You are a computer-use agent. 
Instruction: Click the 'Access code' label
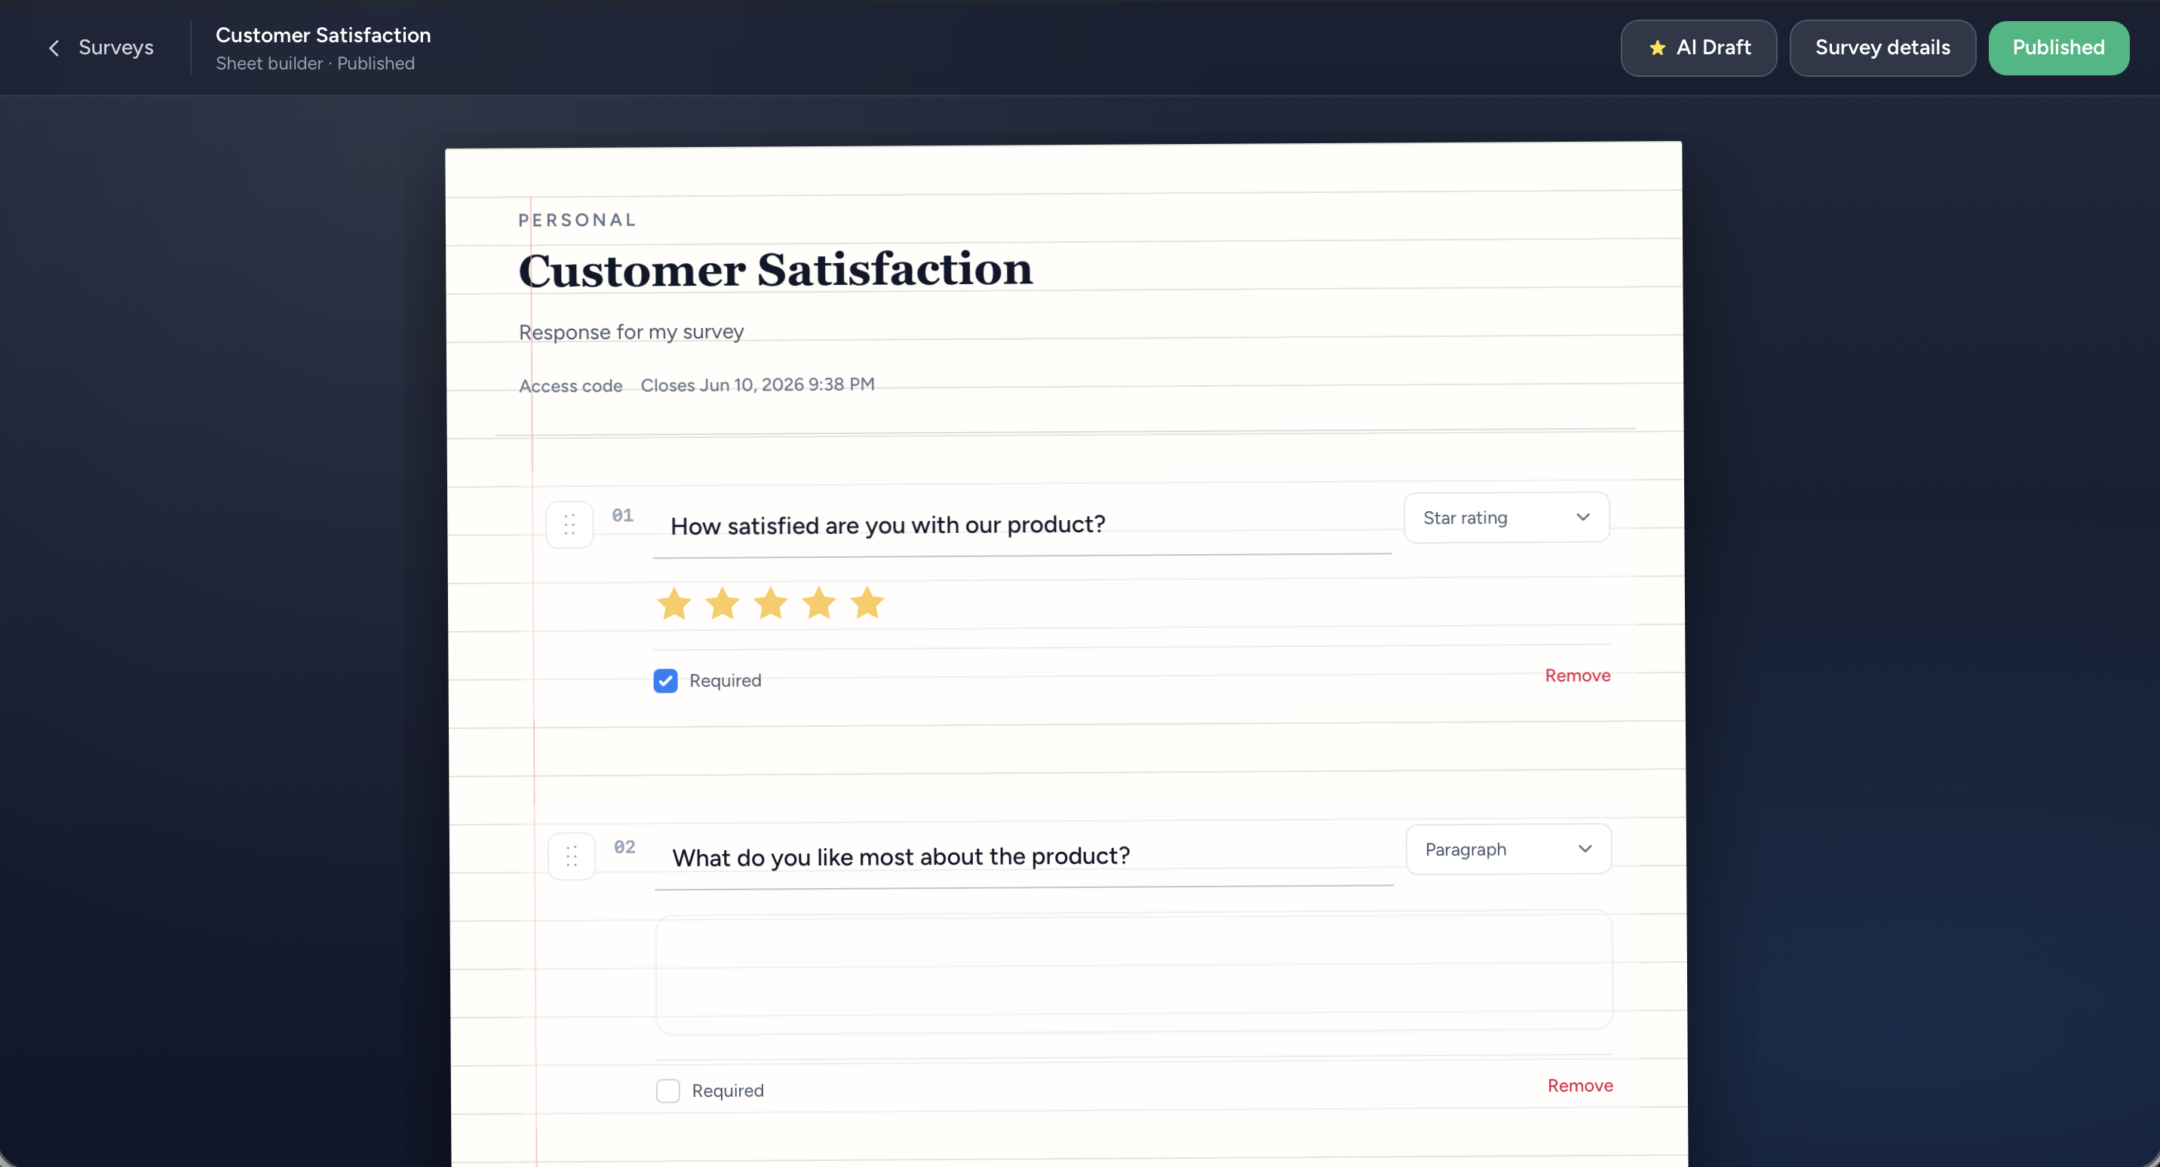571,386
